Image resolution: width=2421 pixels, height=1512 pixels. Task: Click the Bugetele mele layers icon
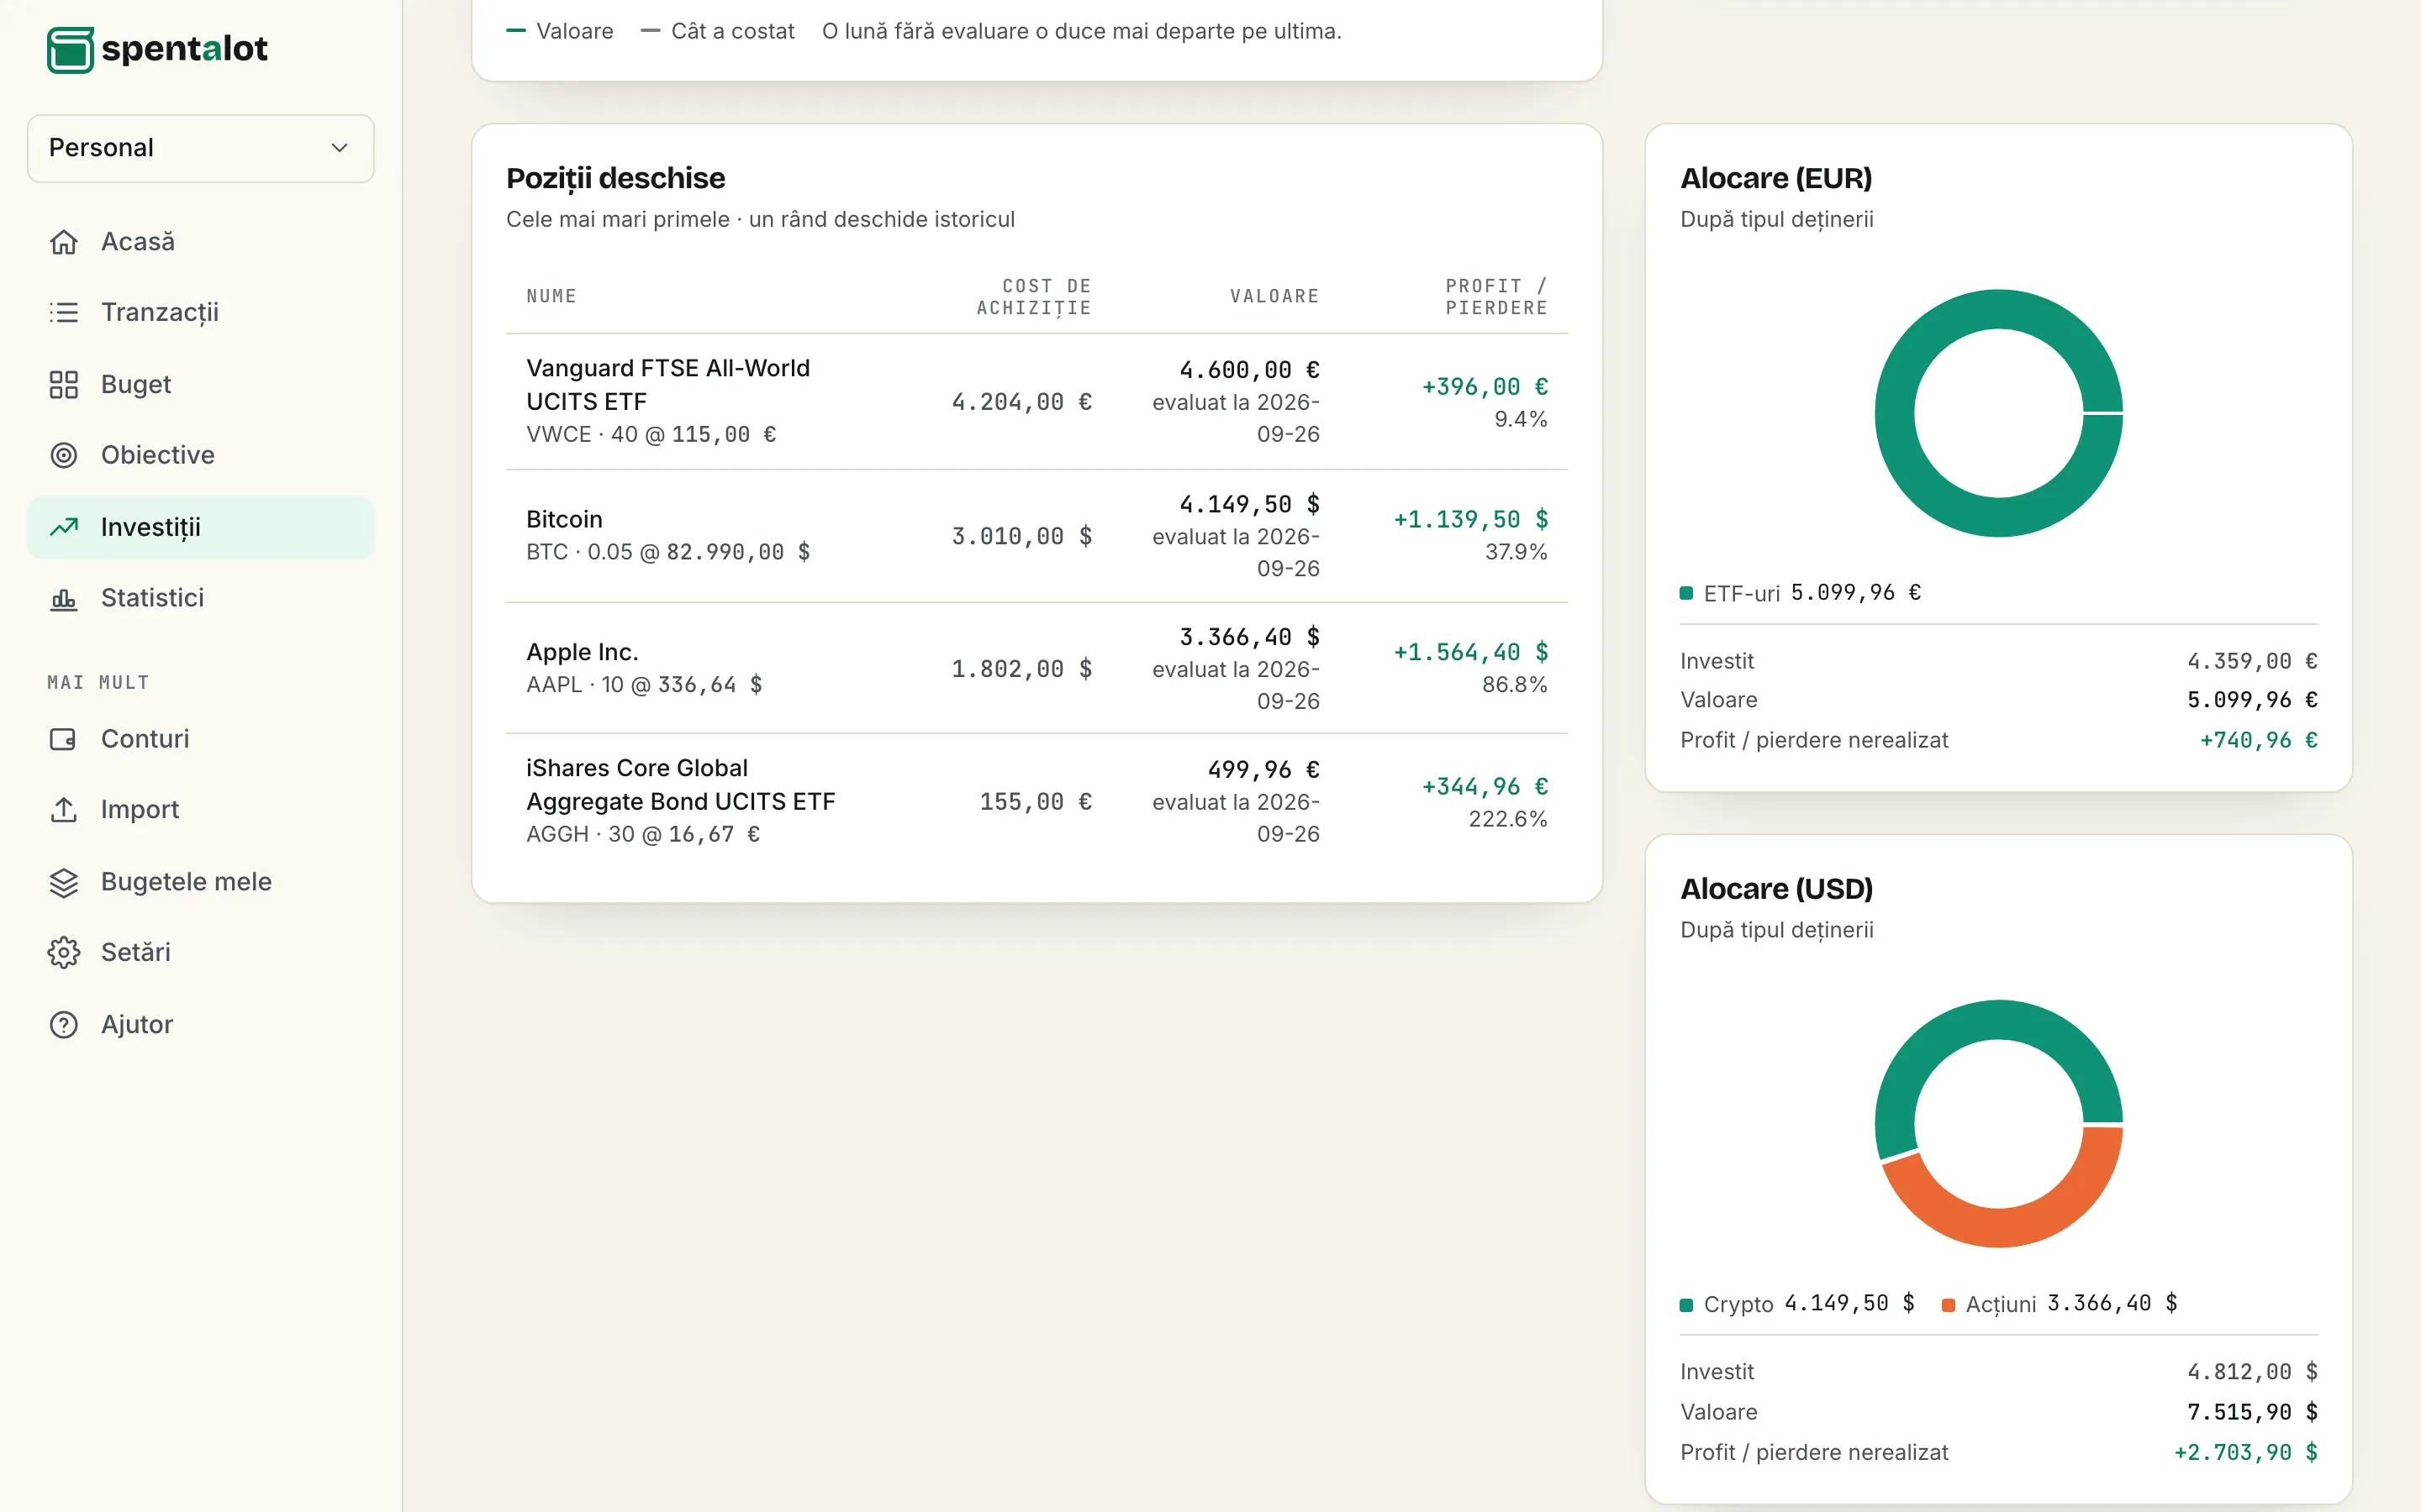tap(64, 882)
